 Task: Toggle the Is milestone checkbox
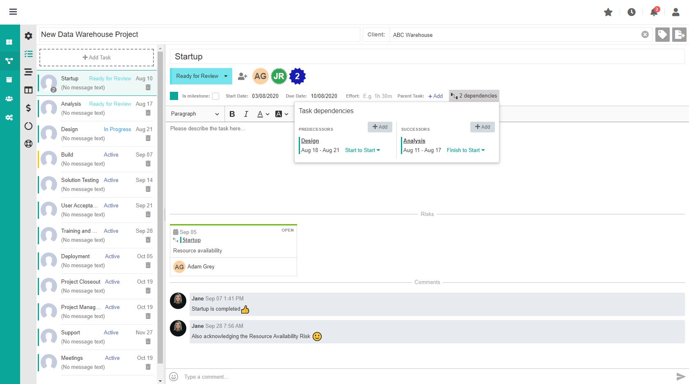[215, 96]
